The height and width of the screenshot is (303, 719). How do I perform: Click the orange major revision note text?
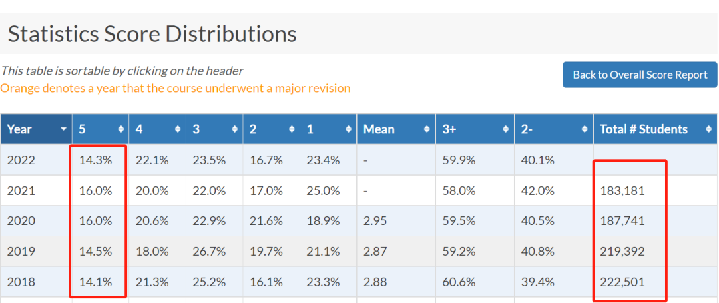point(175,88)
